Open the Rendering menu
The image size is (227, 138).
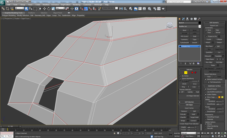[x=77, y=5]
